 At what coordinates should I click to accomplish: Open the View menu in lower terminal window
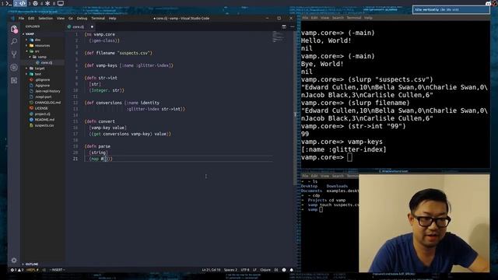click(324, 176)
